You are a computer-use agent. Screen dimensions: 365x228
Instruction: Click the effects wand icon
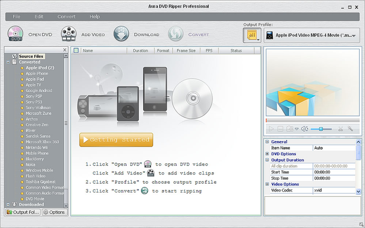(x=350, y=128)
